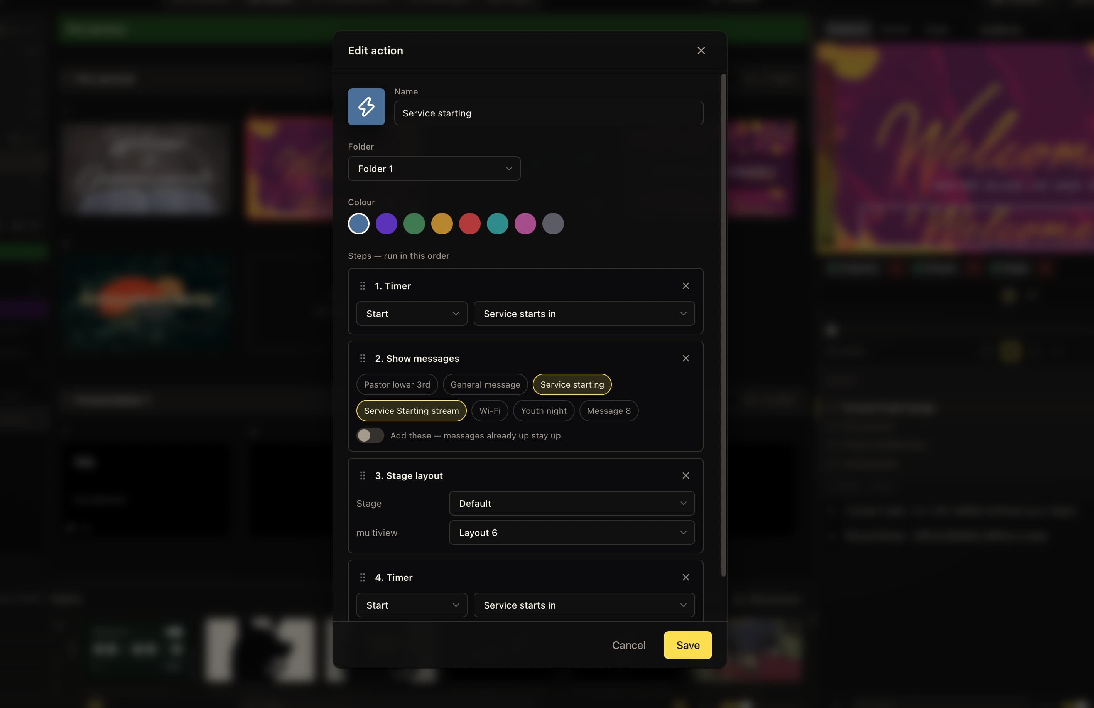
Task: Select the purple colour swatch
Action: pos(386,224)
